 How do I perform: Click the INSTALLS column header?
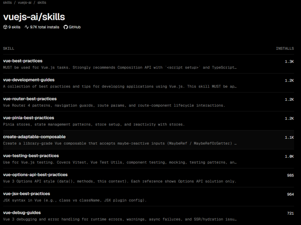[x=285, y=48]
